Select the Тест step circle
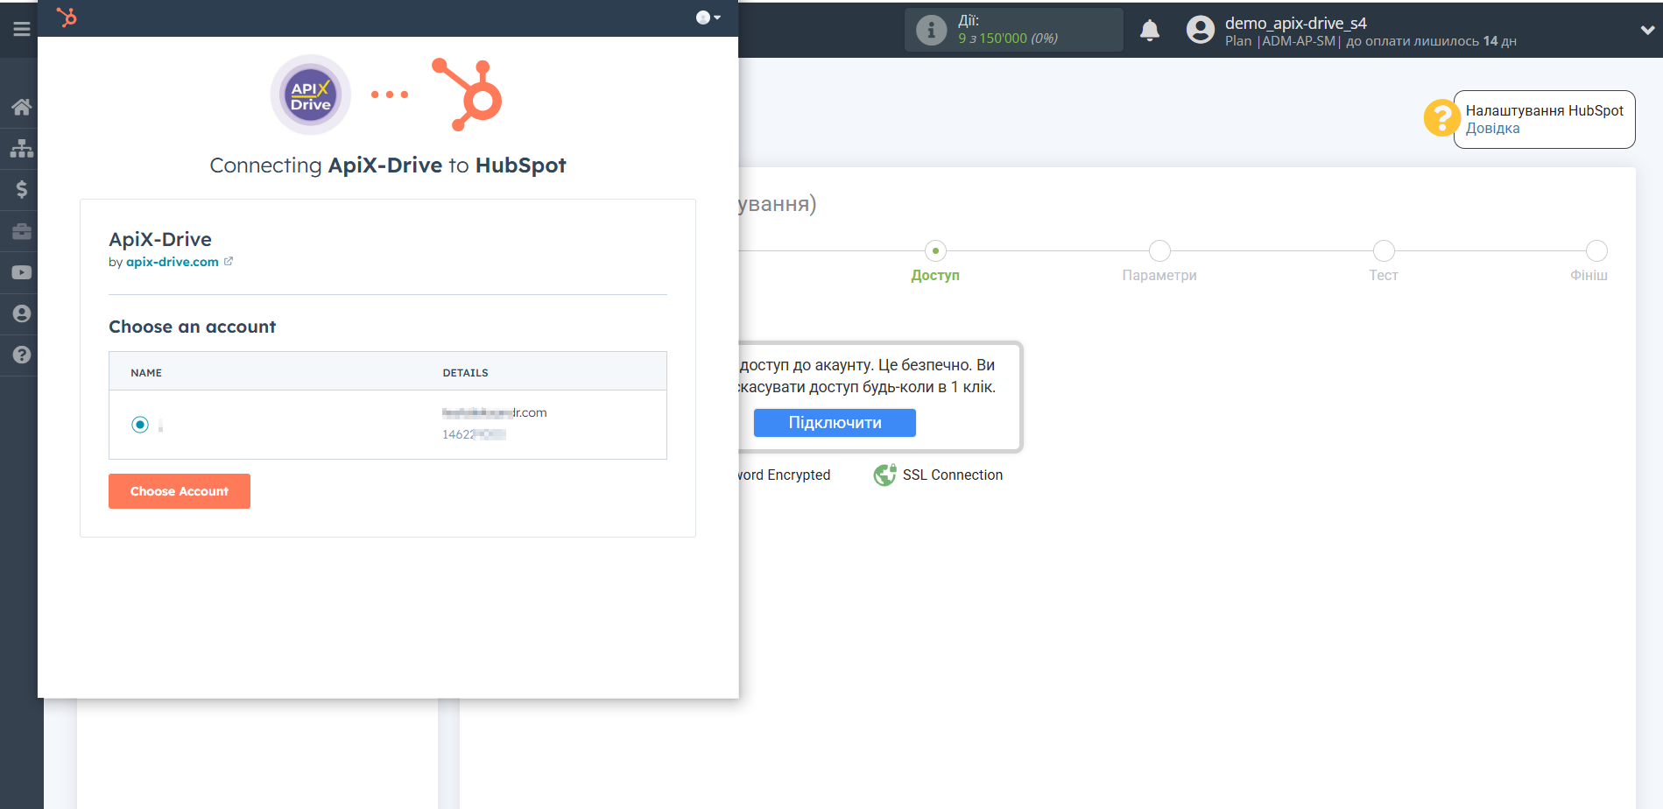 [x=1384, y=250]
